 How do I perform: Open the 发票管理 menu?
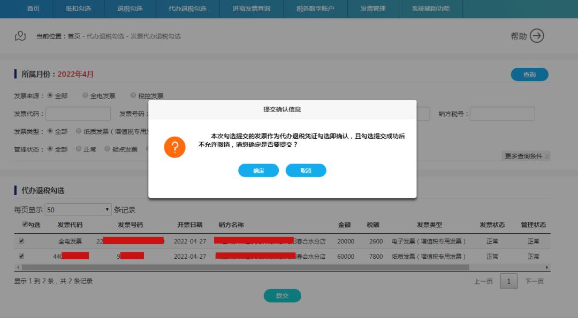(x=372, y=9)
